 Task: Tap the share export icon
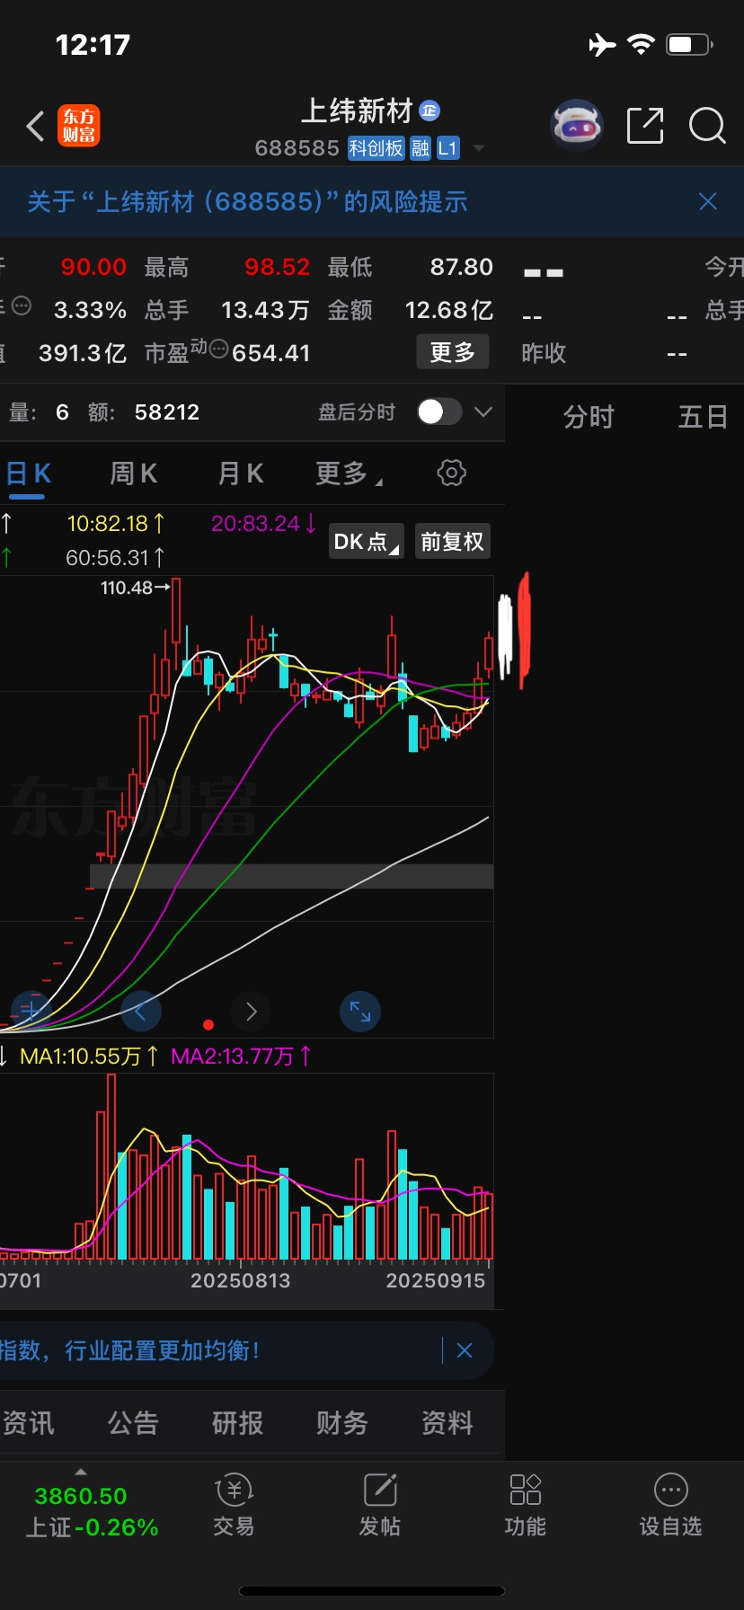point(645,126)
